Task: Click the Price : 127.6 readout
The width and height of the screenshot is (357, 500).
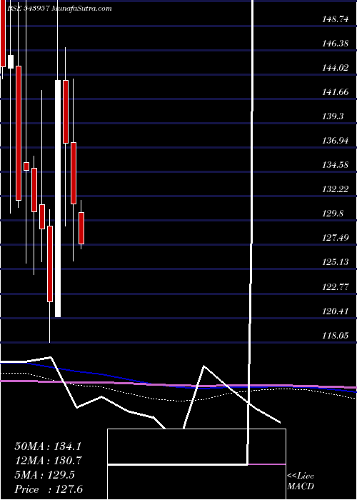Action: (x=49, y=489)
